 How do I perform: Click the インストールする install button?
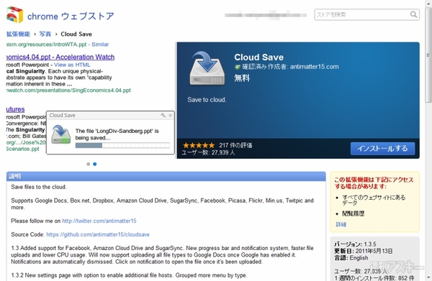pyautogui.click(x=383, y=149)
